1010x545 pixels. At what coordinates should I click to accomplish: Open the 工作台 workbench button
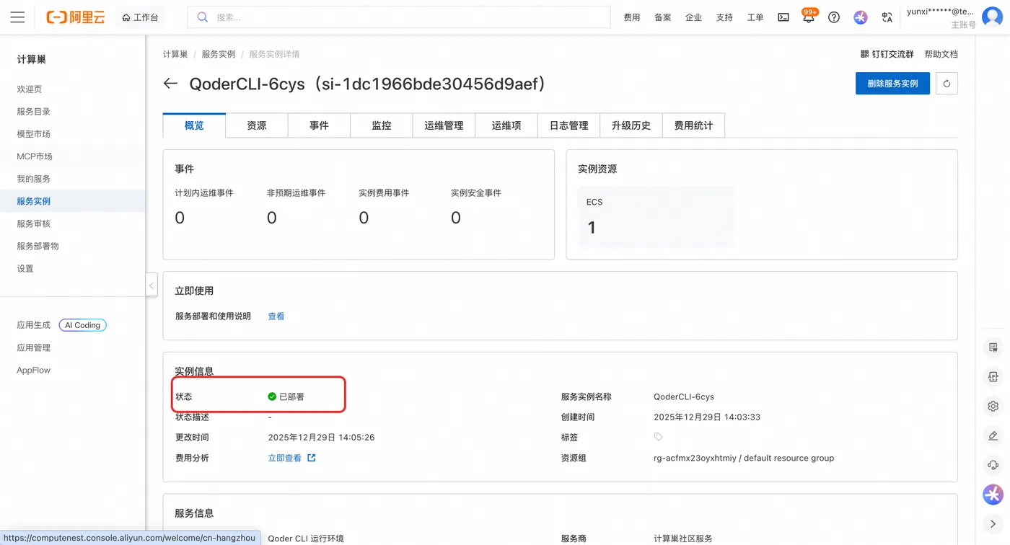(x=140, y=17)
